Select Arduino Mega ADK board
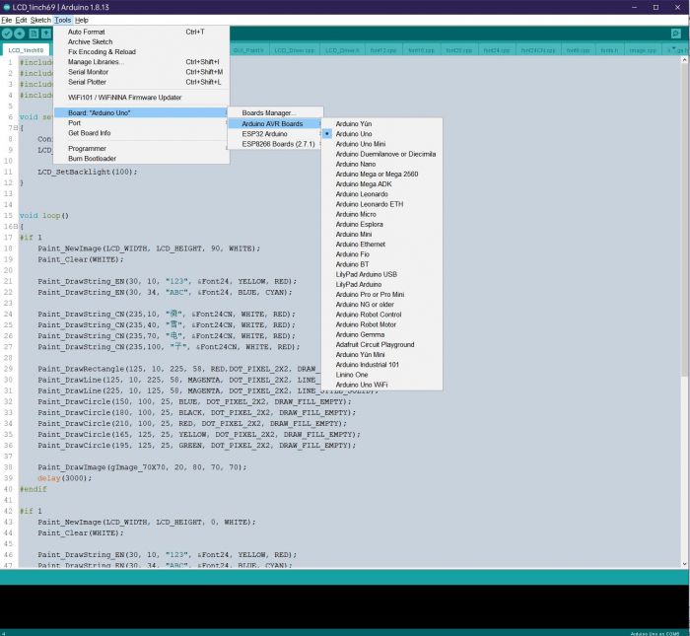Screen dimensions: 690x636 click(x=382, y=184)
